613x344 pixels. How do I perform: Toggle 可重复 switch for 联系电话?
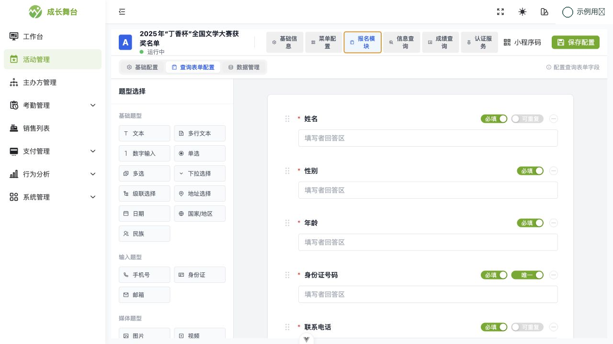(527, 327)
